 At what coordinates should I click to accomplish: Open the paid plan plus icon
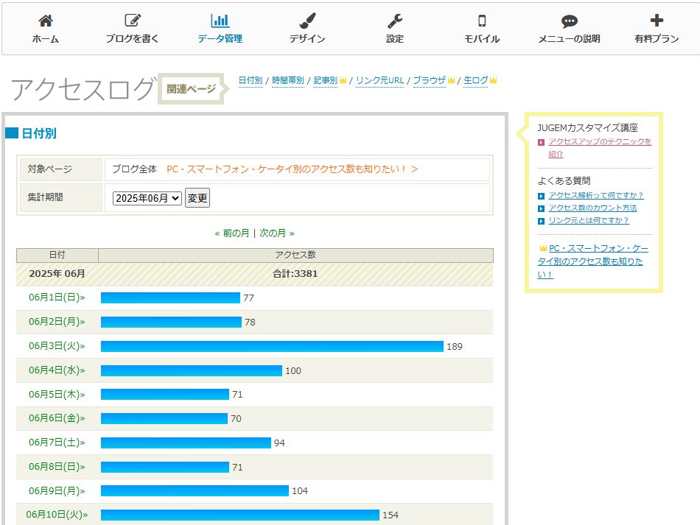[657, 21]
